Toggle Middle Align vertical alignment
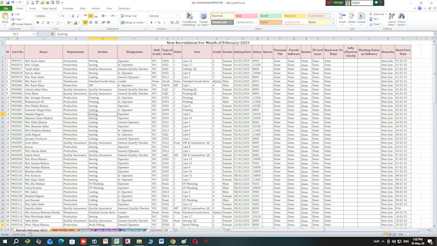437x246 pixels. [91, 16]
